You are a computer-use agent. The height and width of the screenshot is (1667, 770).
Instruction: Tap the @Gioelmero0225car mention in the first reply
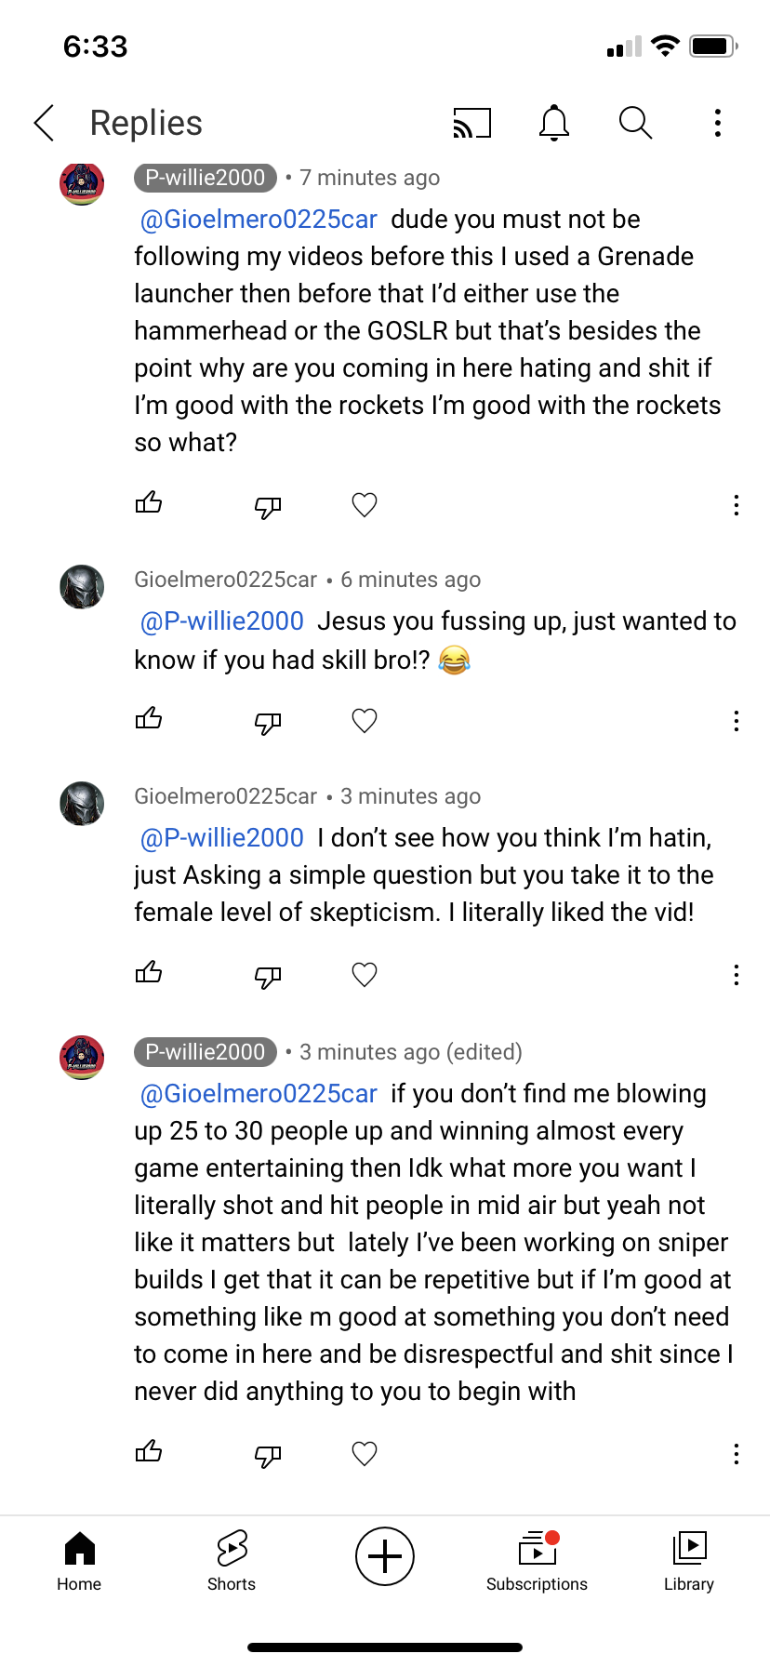[259, 220]
